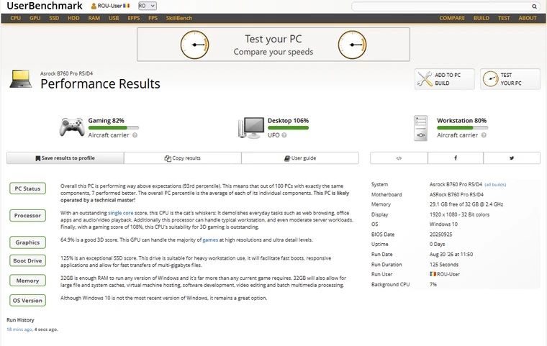Open the all builds link
The height and width of the screenshot is (346, 547).
(x=495, y=185)
